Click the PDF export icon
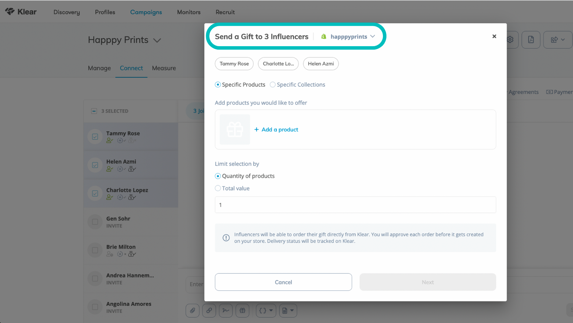This screenshot has height=323, width=573. (x=531, y=40)
